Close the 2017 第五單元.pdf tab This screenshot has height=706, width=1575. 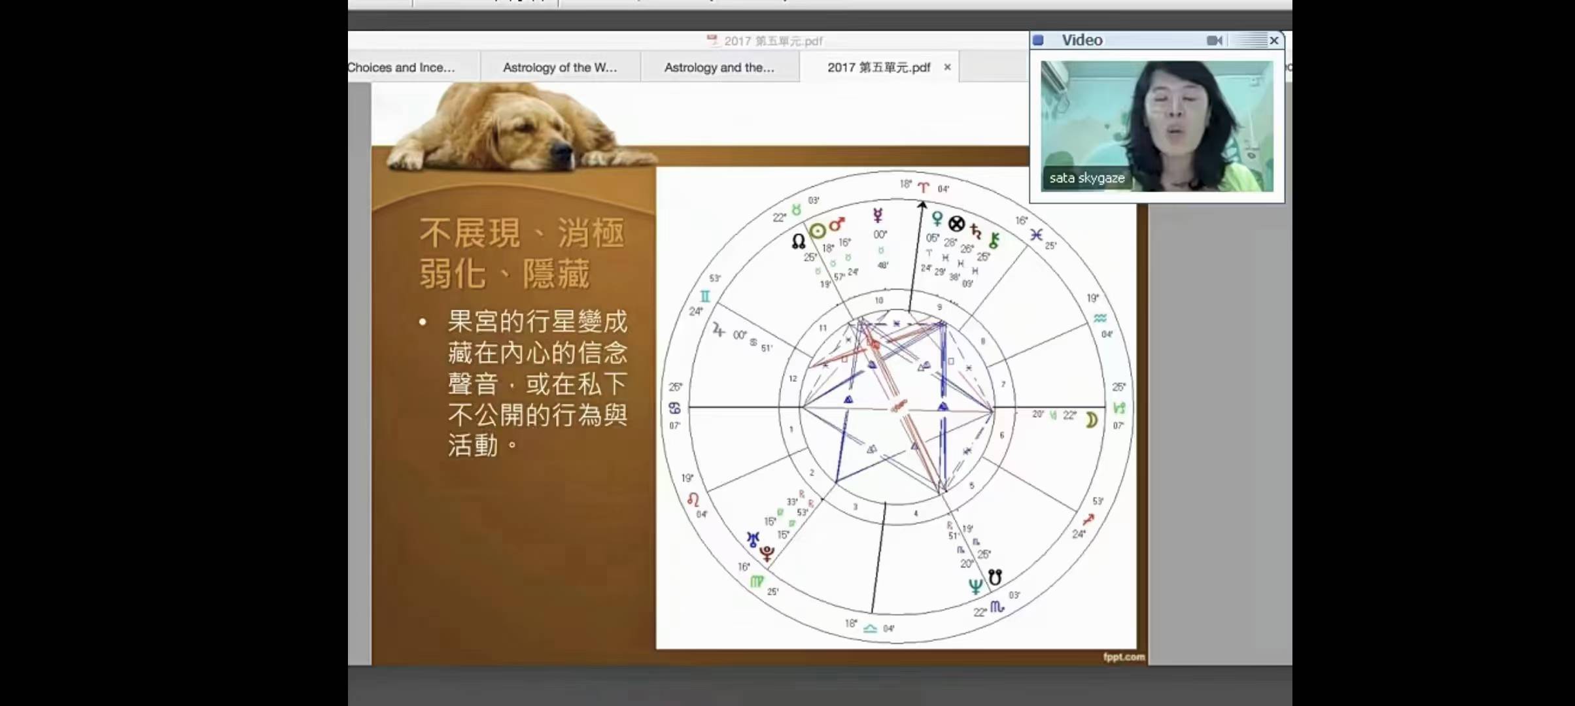pos(947,67)
